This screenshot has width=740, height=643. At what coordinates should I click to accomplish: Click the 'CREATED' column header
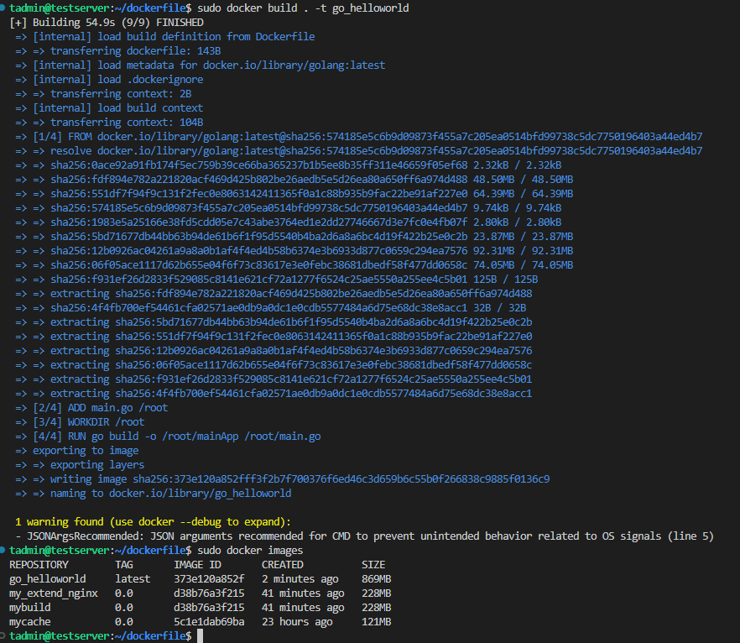tap(282, 565)
